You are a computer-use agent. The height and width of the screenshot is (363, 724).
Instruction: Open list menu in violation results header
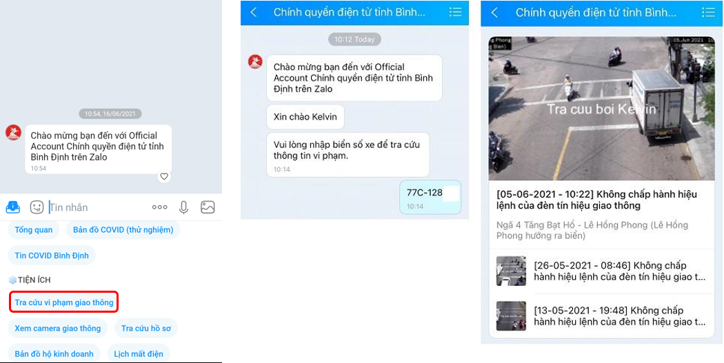tap(708, 12)
